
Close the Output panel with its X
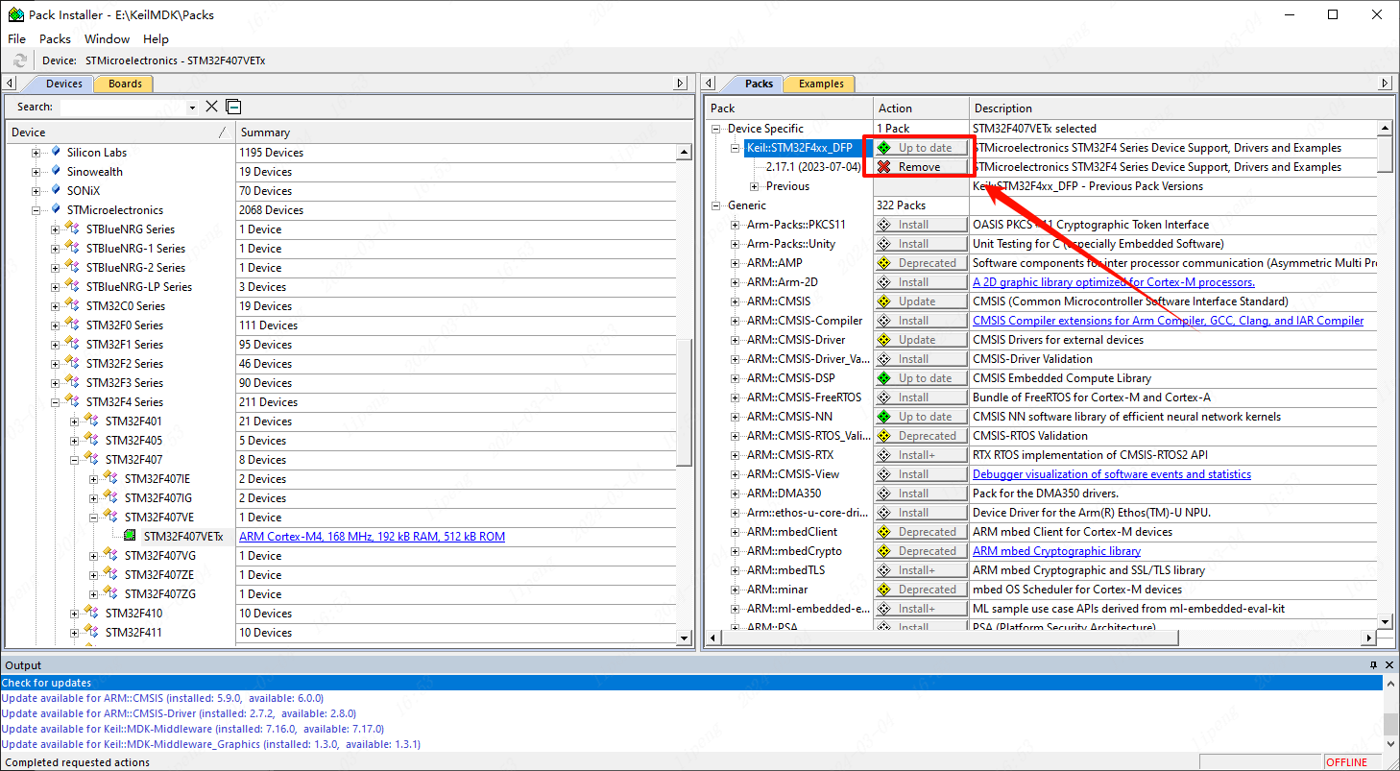point(1388,665)
